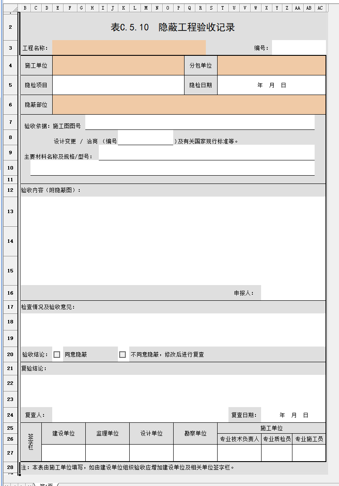Select the signature cell under 勘察单位

195,453
